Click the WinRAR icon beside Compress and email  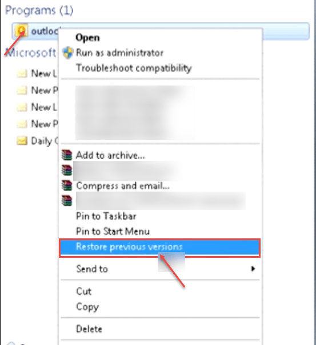(67, 185)
